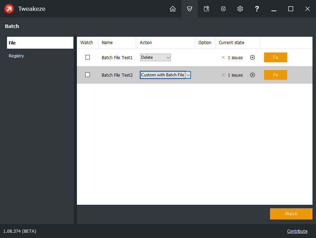This screenshot has width=316, height=238.
Task: Switch to the Registry tab
Action: (16, 56)
